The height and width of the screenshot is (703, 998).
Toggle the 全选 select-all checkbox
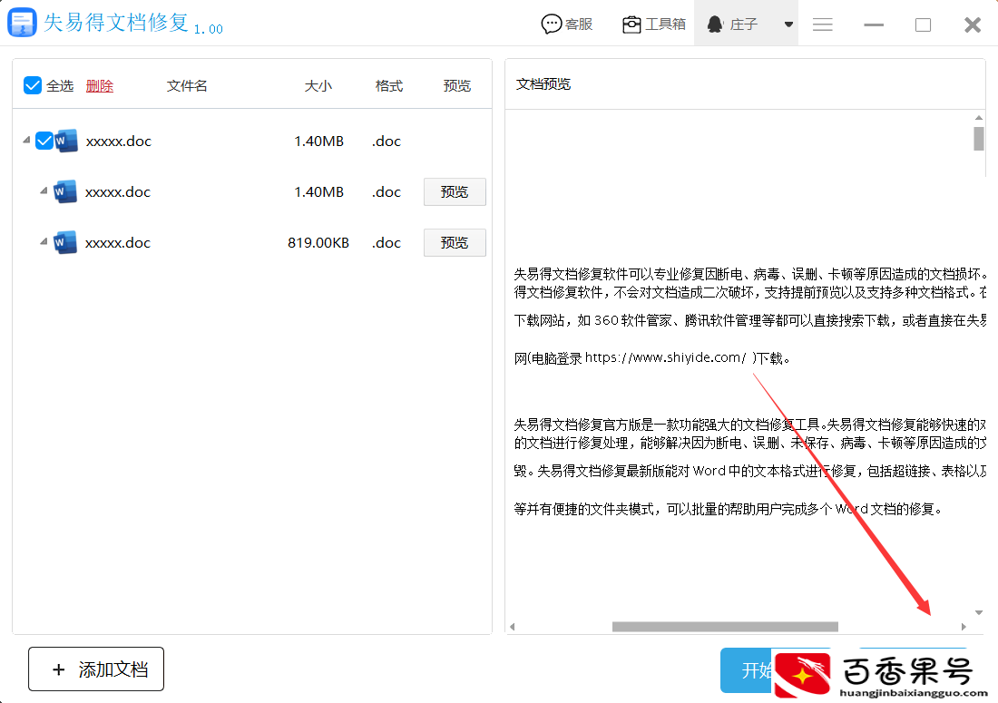pos(33,85)
